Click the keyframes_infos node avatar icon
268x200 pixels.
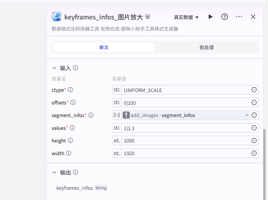[x=56, y=17]
